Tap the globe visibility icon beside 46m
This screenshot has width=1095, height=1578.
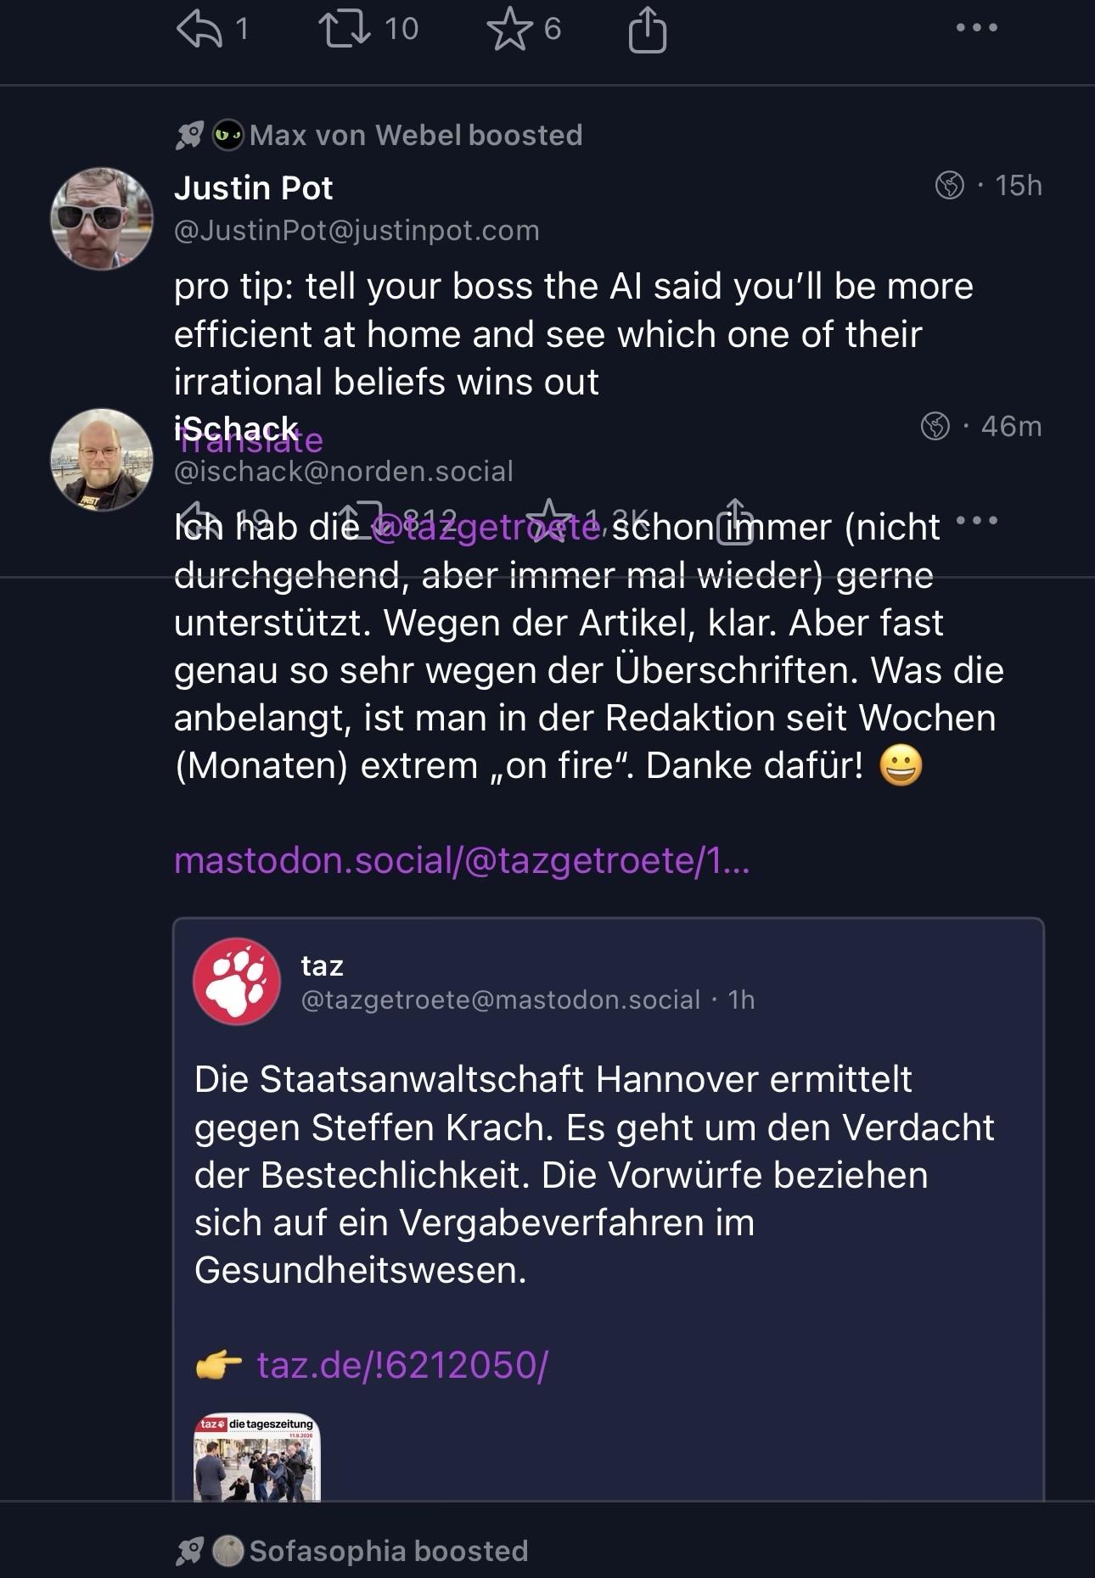click(x=935, y=426)
